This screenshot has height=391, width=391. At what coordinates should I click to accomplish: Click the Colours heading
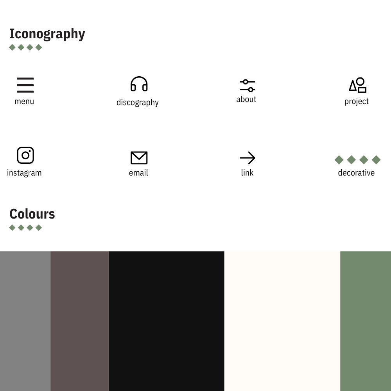point(32,214)
